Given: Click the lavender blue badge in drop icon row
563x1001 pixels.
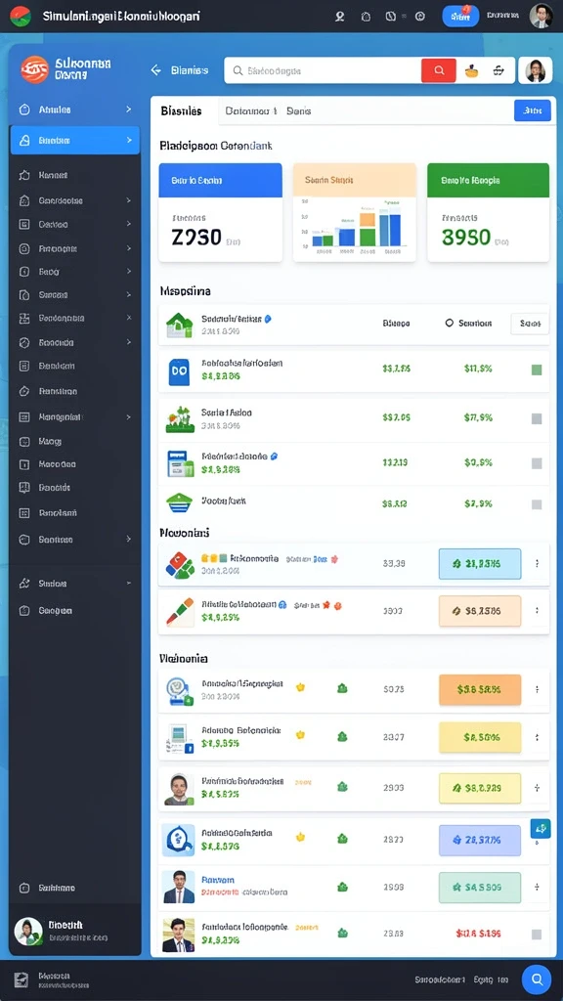Looking at the screenshot, I should click(x=479, y=840).
